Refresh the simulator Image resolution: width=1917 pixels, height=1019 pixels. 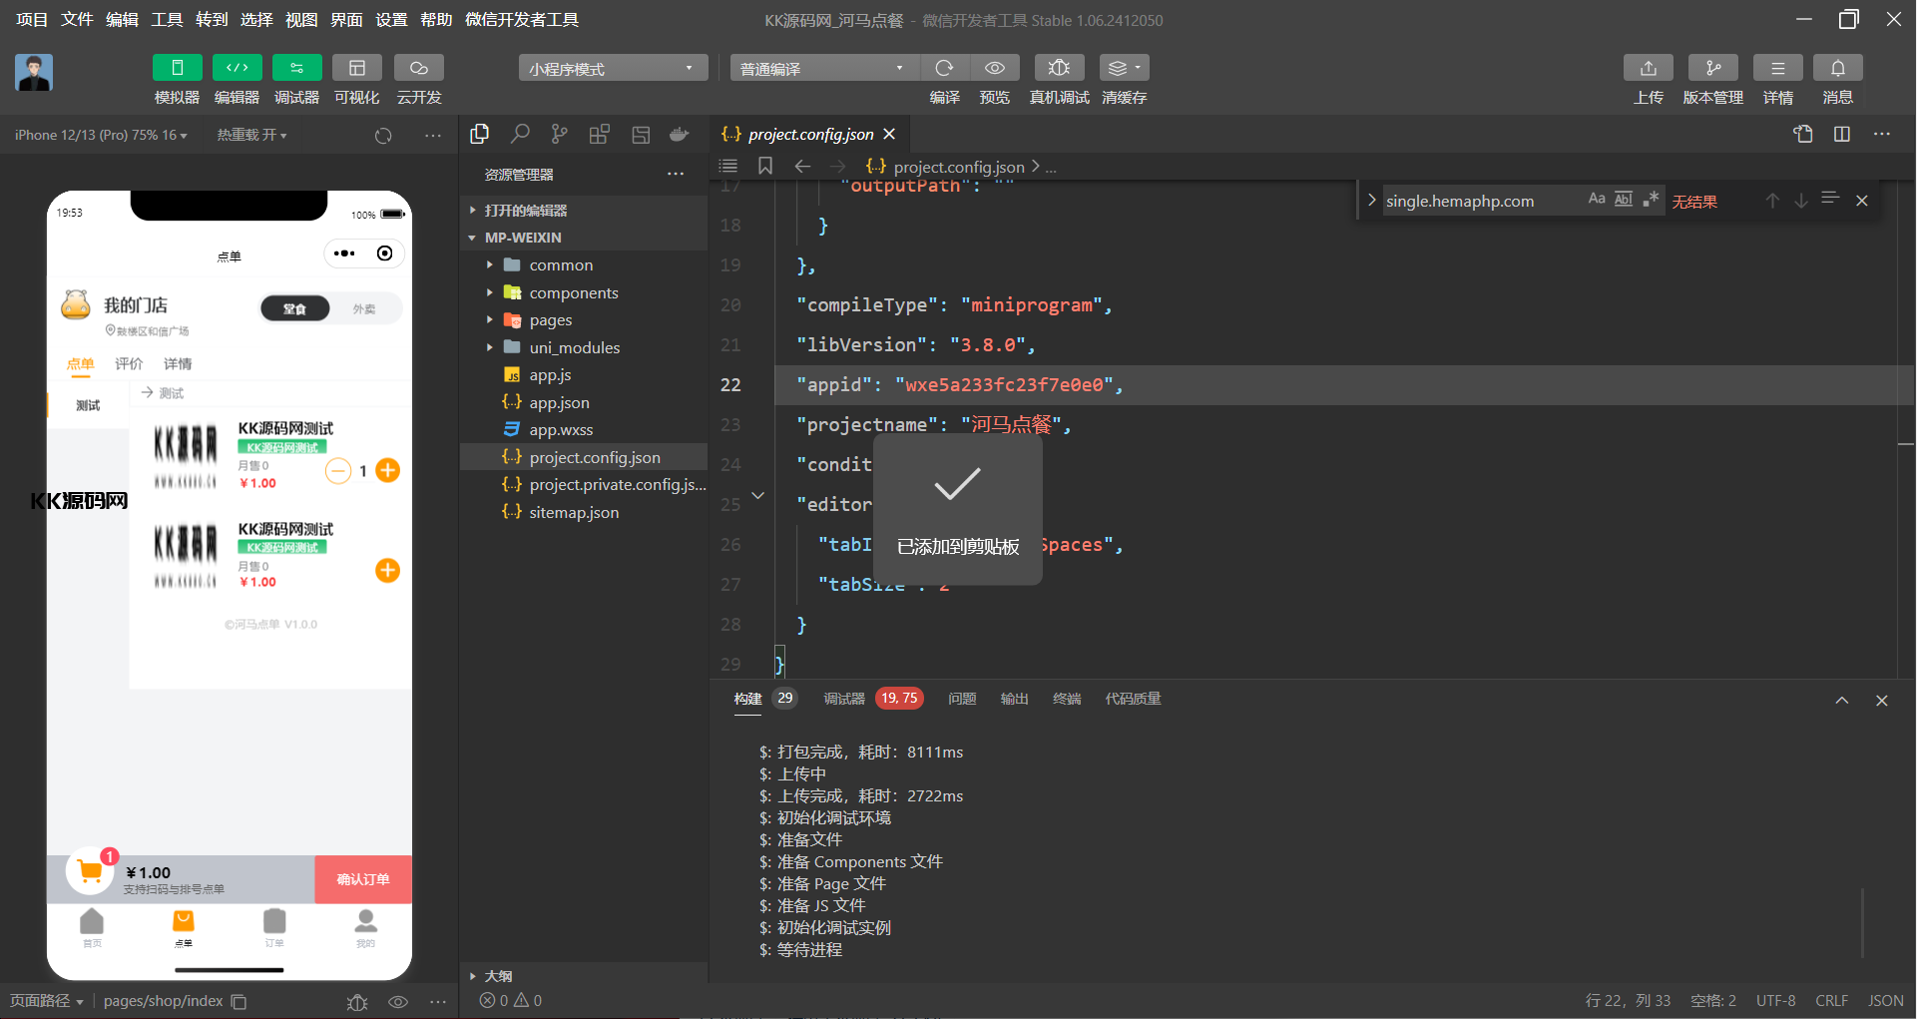click(383, 136)
